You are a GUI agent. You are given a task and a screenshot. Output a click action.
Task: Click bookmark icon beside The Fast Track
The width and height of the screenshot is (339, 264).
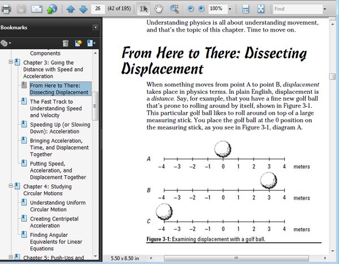24,101
